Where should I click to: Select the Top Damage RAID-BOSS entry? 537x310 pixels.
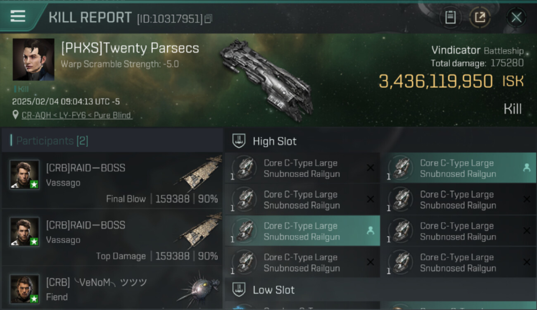(112, 237)
